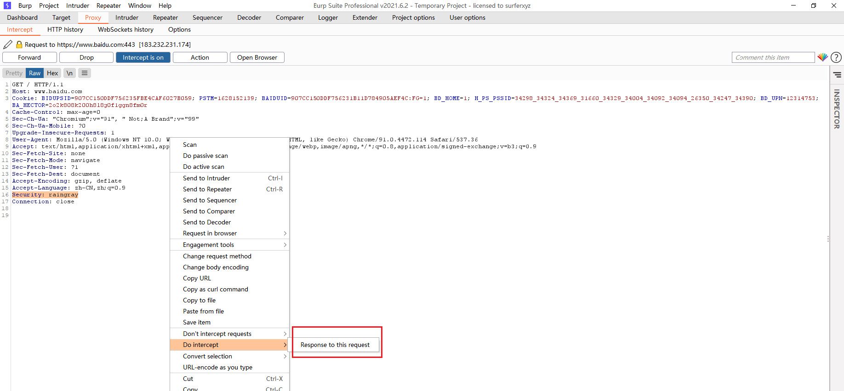Switch to the Target tab

(x=61, y=17)
